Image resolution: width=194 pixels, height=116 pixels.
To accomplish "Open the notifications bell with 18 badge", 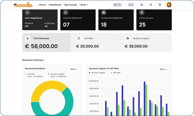I will click(131, 5).
